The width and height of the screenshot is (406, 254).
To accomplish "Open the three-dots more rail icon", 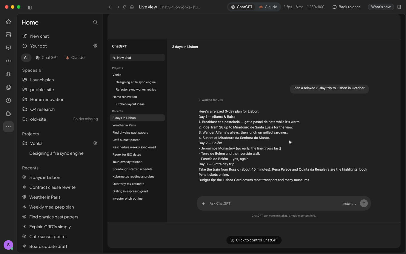I will tap(8, 127).
